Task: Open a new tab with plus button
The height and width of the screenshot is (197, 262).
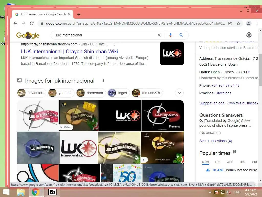Action: [79, 14]
